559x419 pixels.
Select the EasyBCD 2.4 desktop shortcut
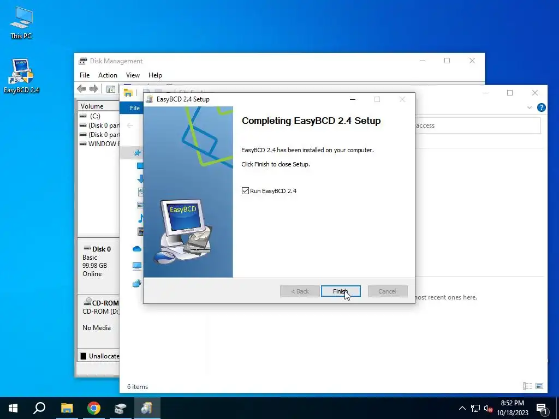point(21,76)
